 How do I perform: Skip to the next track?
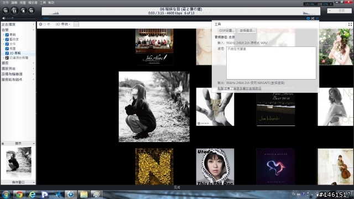pos(32,11)
